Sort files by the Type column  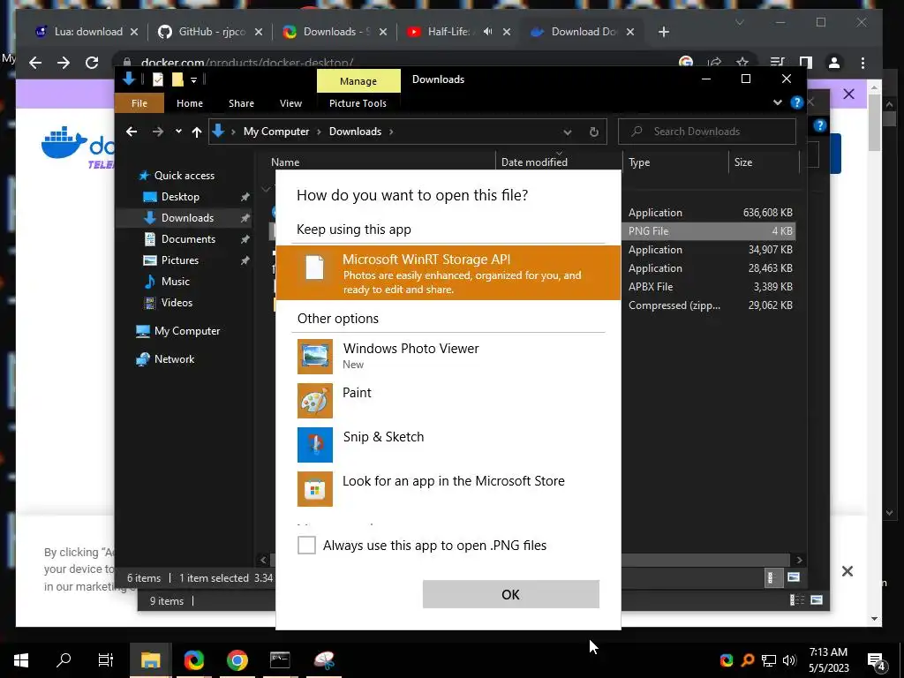click(x=675, y=162)
